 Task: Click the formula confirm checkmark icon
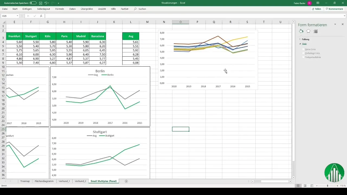[34, 16]
